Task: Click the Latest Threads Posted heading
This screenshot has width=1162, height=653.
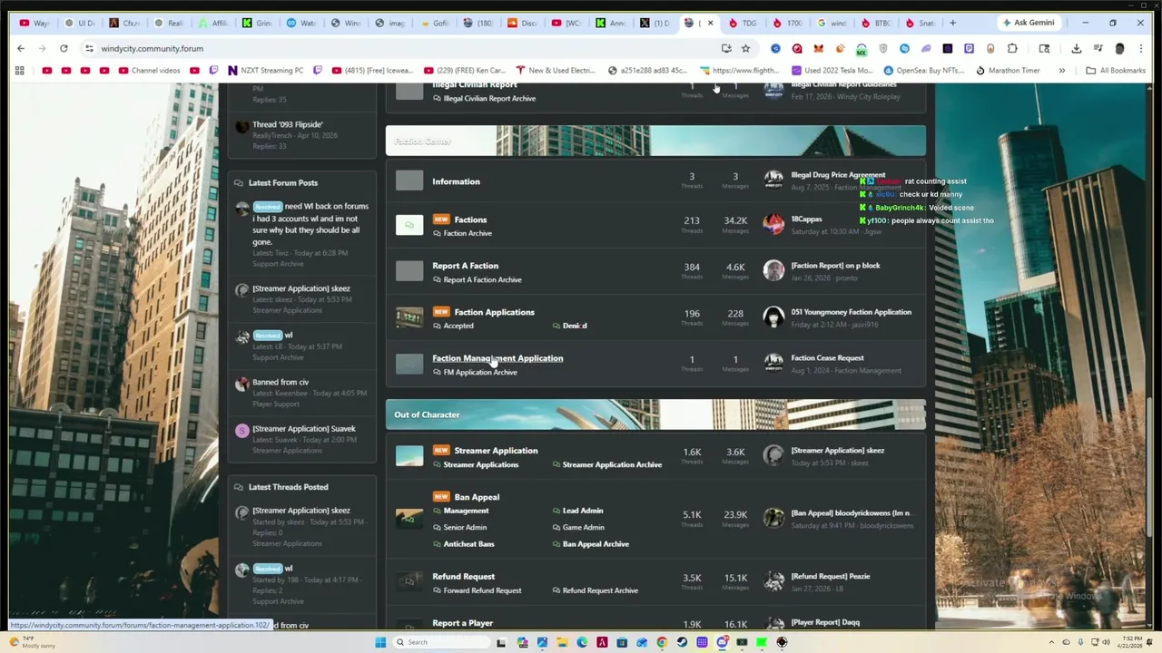Action: [288, 487]
